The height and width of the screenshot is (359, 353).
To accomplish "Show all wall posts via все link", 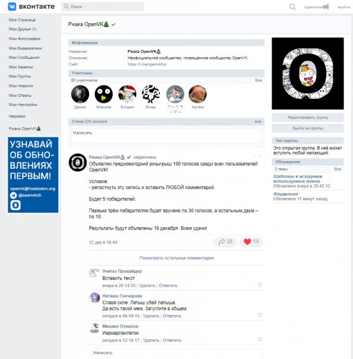I will click(258, 122).
